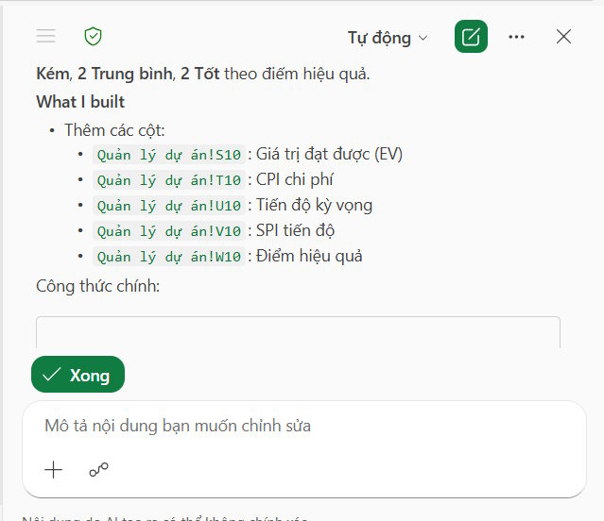
Task: Click the Tiến độ kỳ vọng text
Action: point(315,206)
